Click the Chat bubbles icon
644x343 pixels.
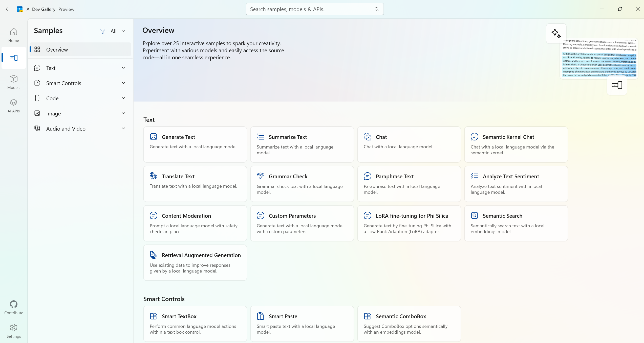[x=368, y=137]
